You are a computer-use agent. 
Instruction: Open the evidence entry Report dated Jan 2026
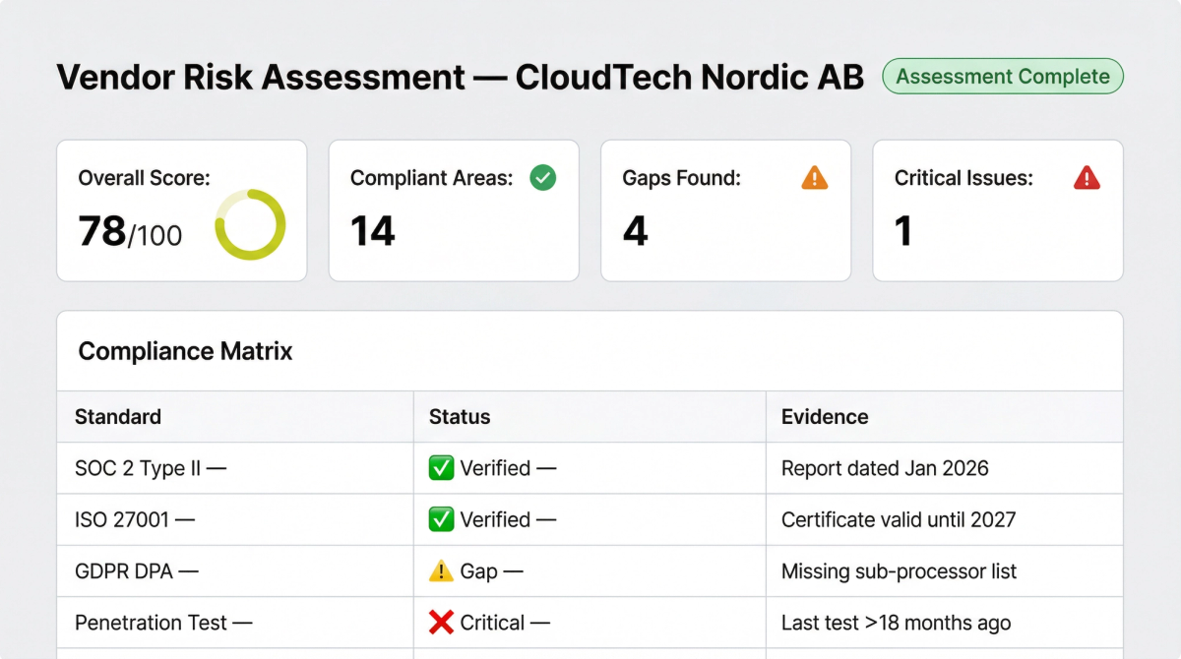point(885,468)
